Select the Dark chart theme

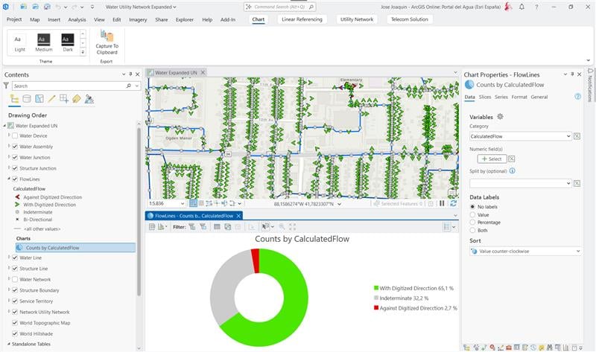[x=68, y=43]
